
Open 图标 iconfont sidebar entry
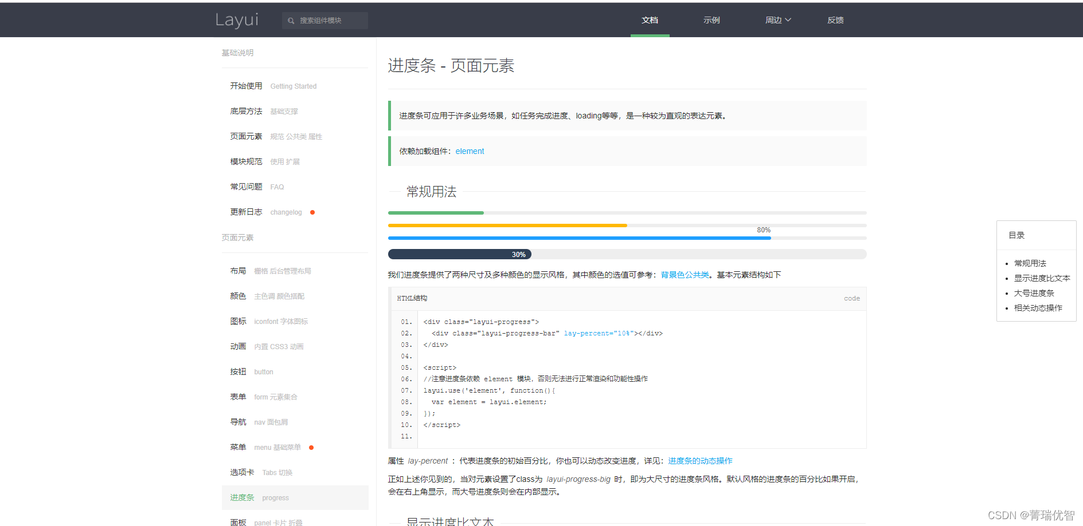[x=295, y=321]
